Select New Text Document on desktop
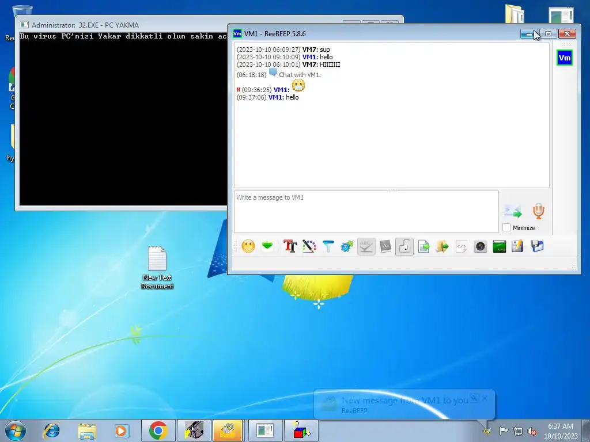The height and width of the screenshot is (442, 590). click(157, 268)
